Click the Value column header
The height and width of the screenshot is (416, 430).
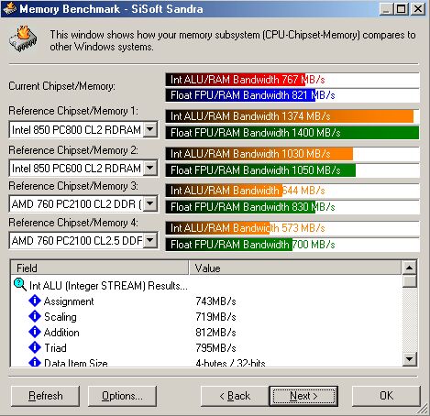295,268
